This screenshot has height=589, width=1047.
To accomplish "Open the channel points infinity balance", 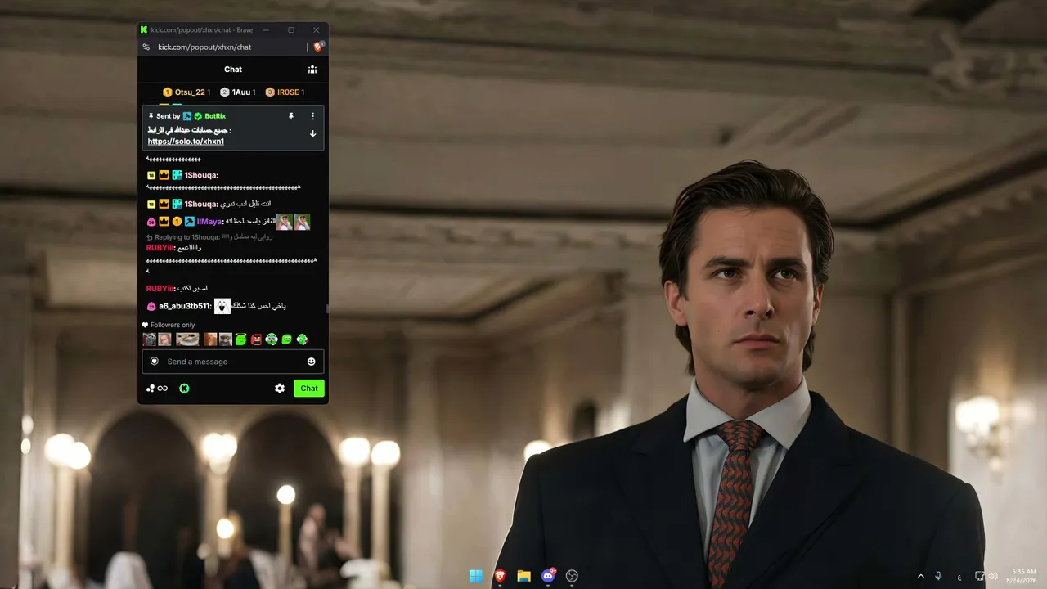I will [157, 389].
